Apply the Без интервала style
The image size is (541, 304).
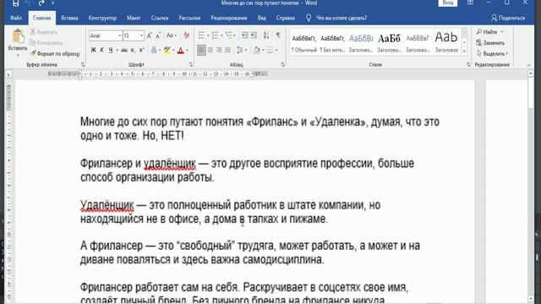332,43
